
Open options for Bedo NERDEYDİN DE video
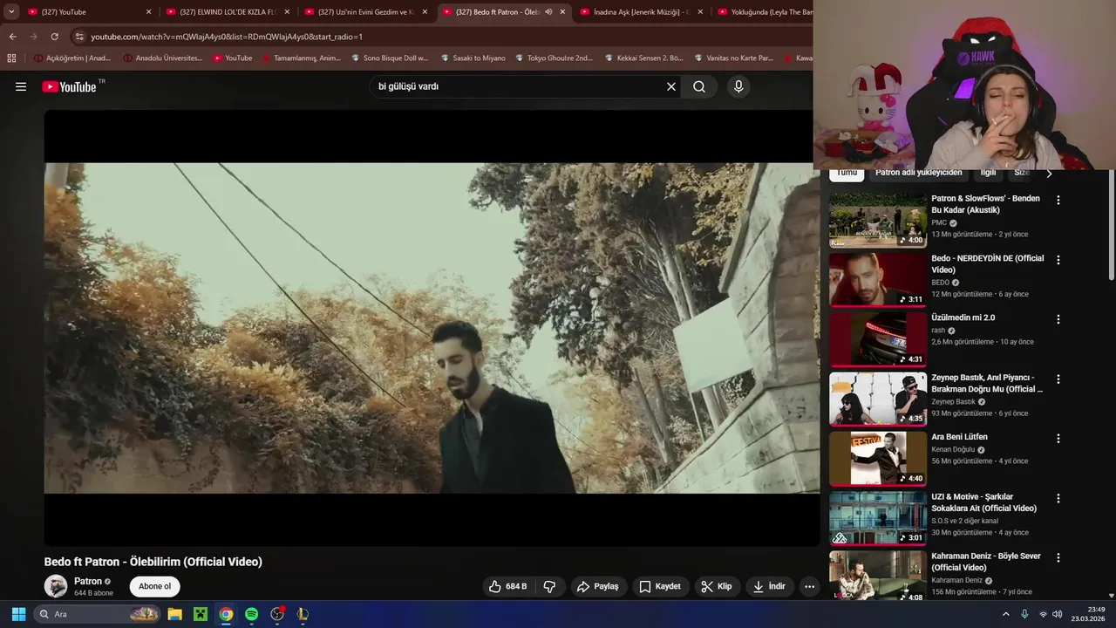click(x=1058, y=260)
